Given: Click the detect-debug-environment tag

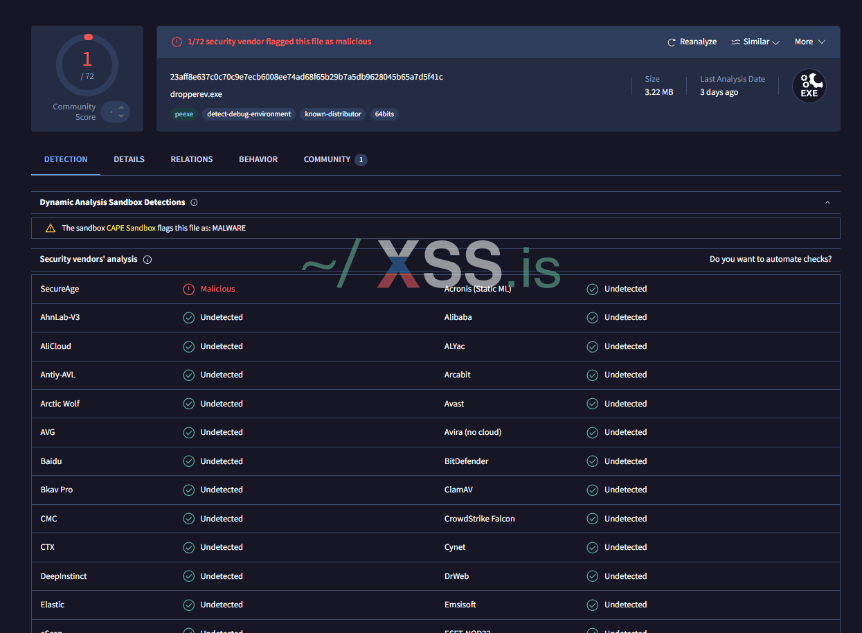Looking at the screenshot, I should (x=249, y=114).
